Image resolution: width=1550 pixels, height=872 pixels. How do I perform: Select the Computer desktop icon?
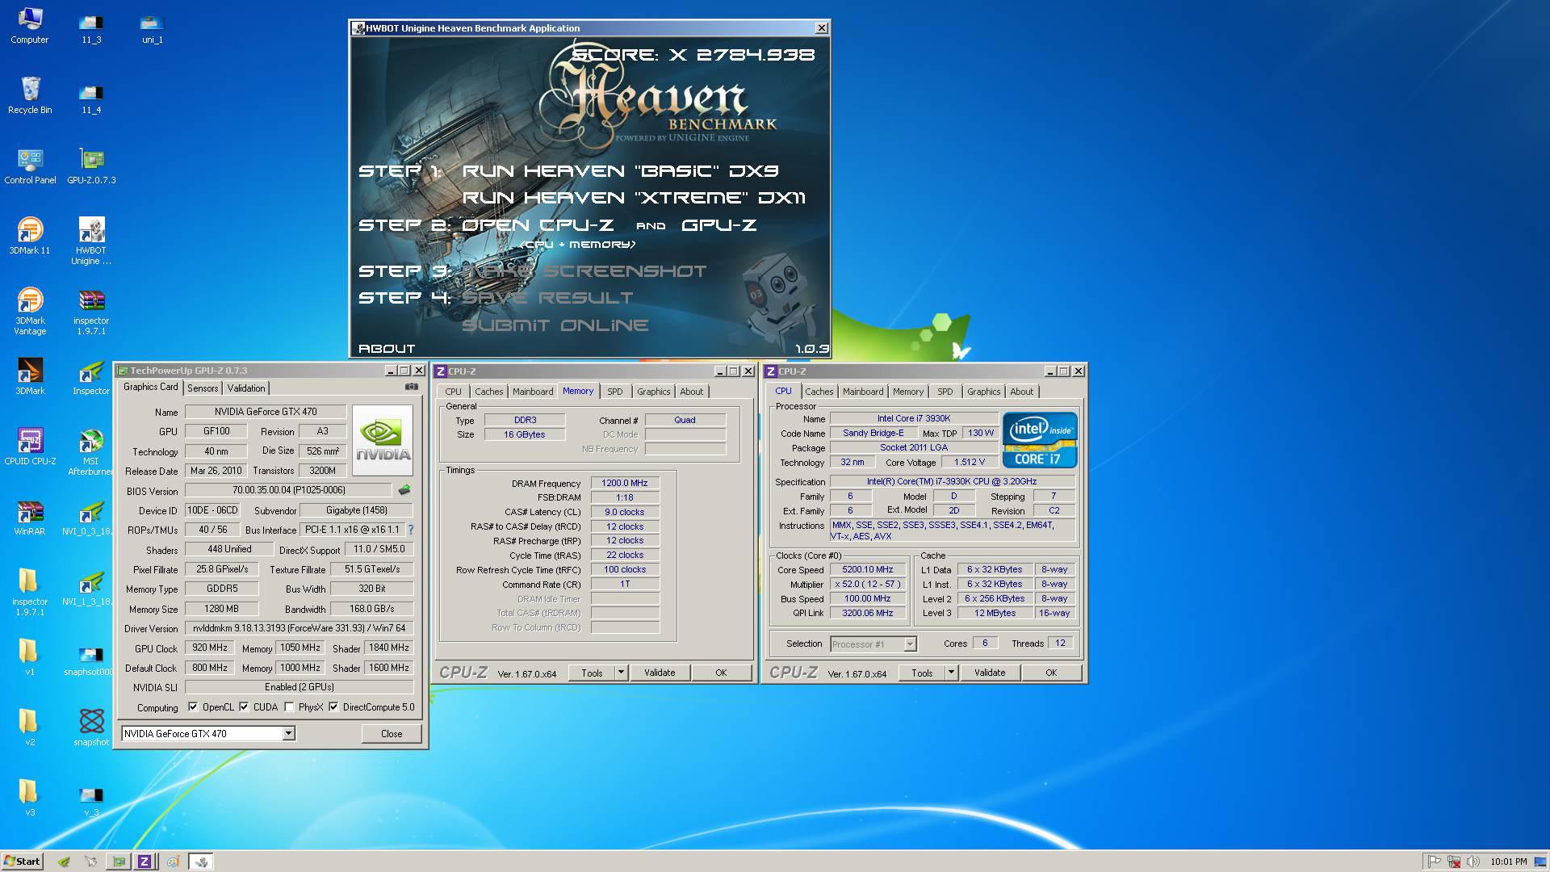[30, 24]
